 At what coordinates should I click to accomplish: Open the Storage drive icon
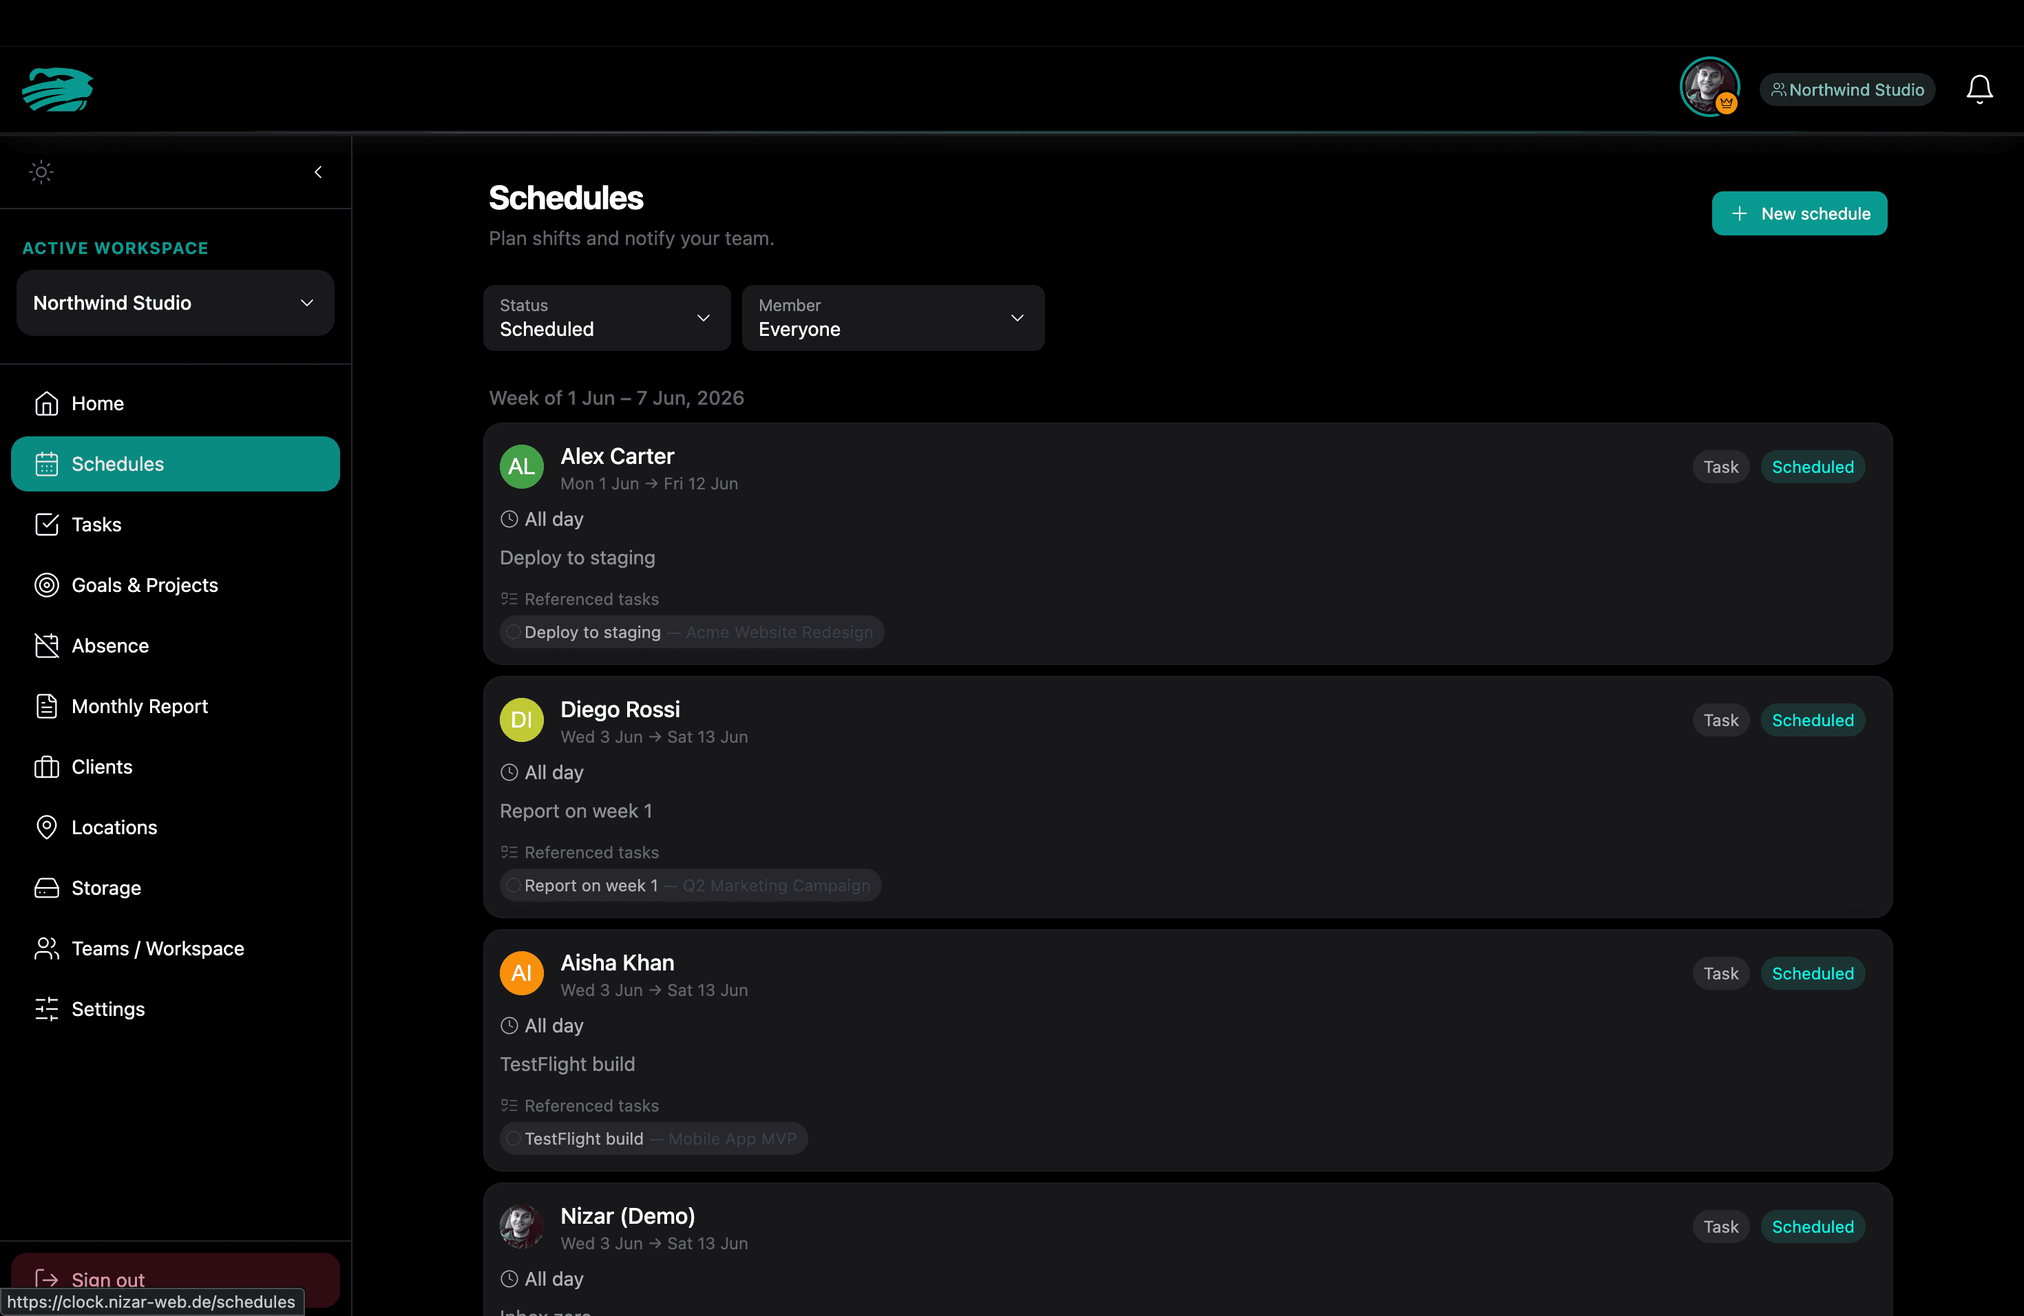click(x=47, y=889)
